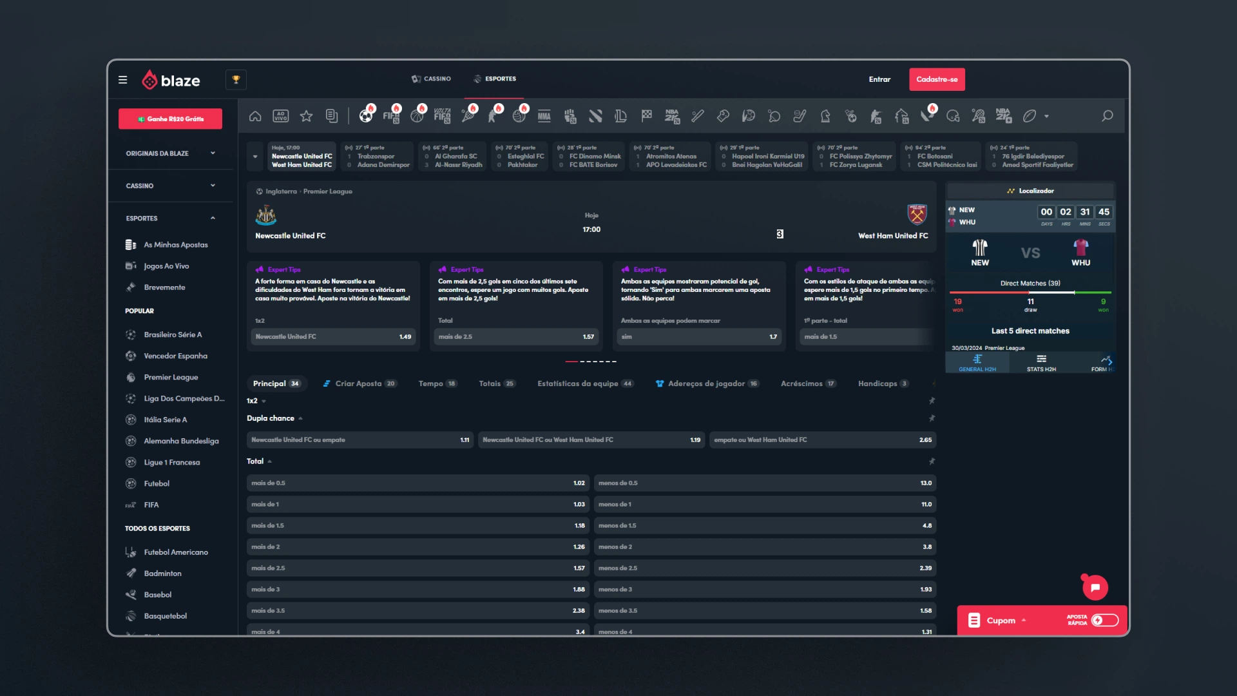Click the Blaze logo
The height and width of the screenshot is (696, 1237).
pos(171,80)
